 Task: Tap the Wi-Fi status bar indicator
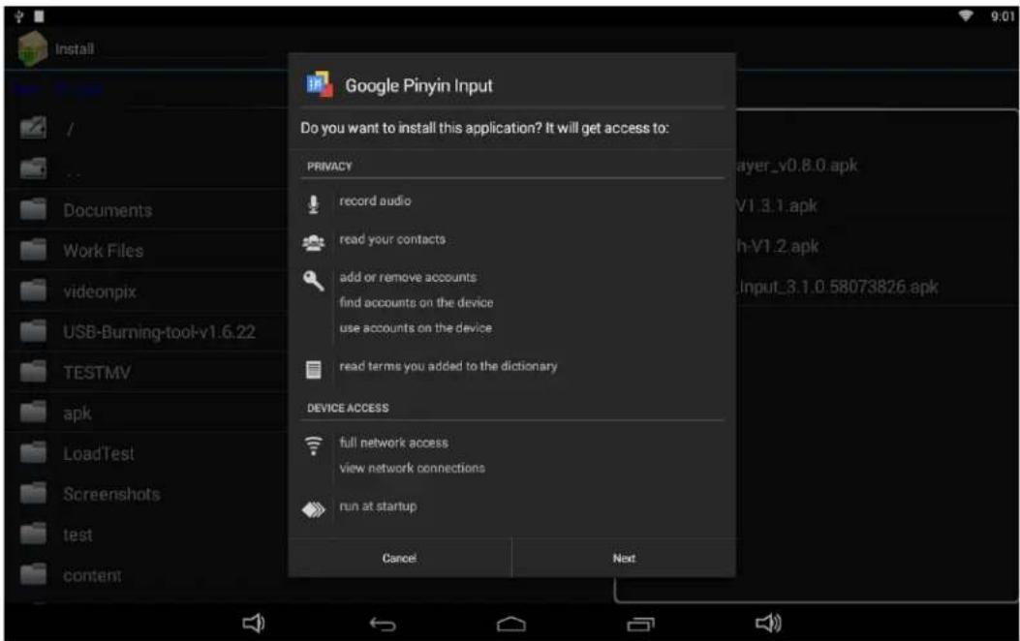(x=966, y=15)
